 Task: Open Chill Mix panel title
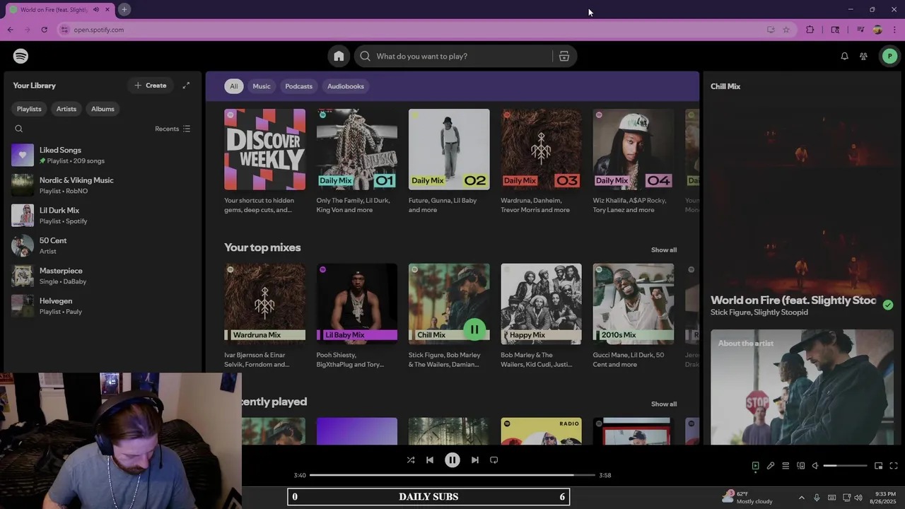725,86
